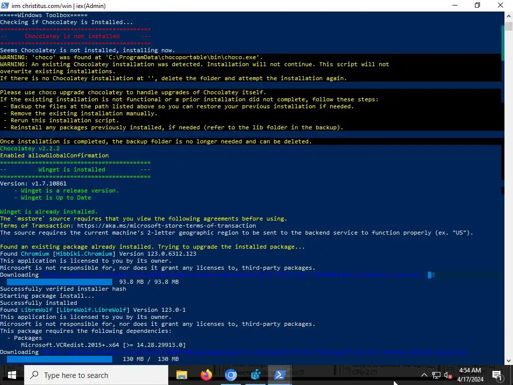513x385 pixels.
Task: Click 'Please use choco upgrade chocolatey' line
Action: [133, 92]
